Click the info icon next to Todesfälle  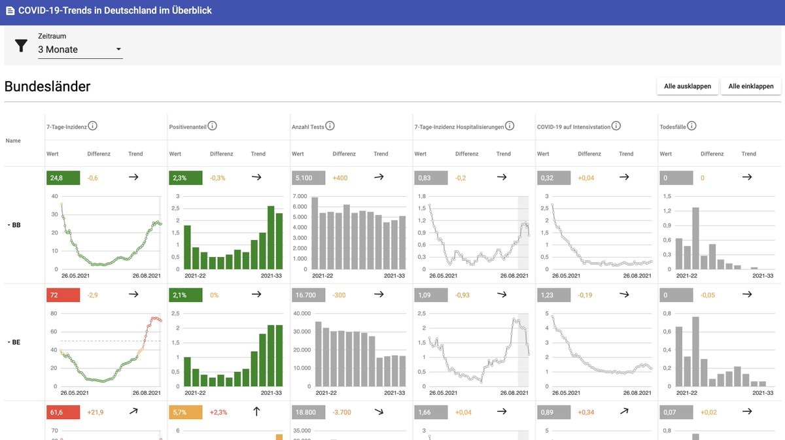pos(691,126)
